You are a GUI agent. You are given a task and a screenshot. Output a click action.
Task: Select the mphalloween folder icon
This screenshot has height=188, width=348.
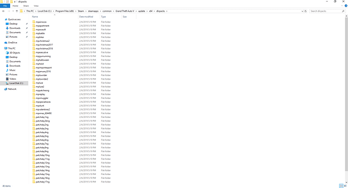[34, 60]
